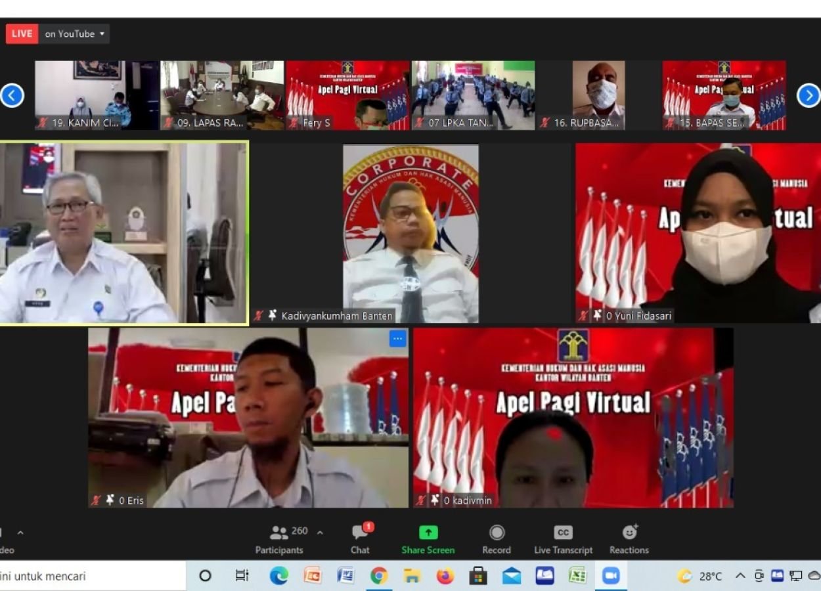The width and height of the screenshot is (821, 591).
Task: Open the Reactions menu
Action: pyautogui.click(x=629, y=539)
